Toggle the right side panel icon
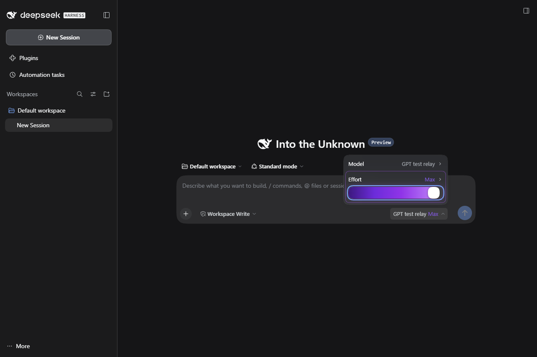Image resolution: width=537 pixels, height=357 pixels. pos(526,10)
